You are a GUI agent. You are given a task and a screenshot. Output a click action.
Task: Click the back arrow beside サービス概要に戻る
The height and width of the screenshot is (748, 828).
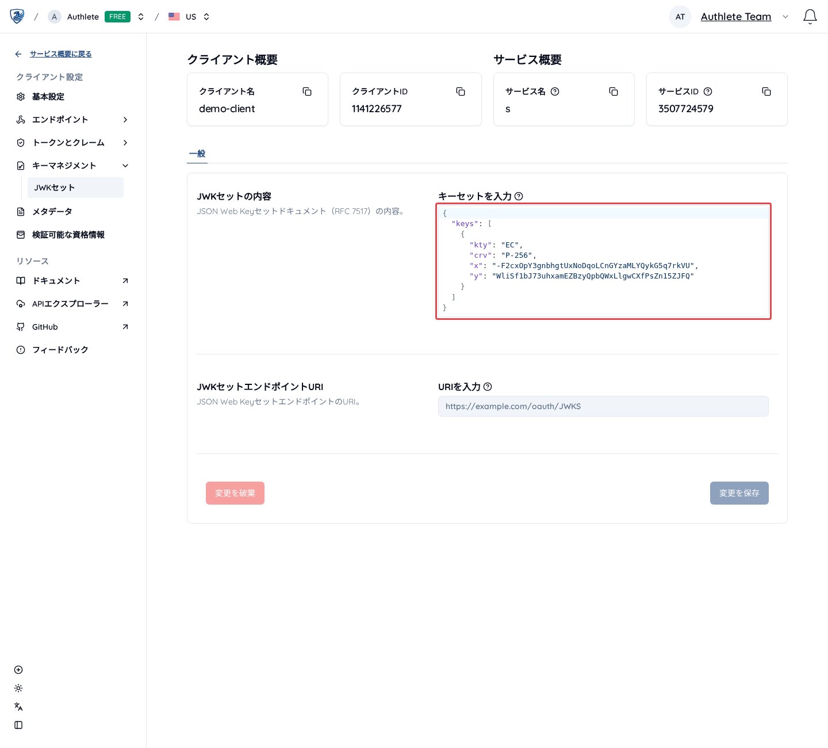click(18, 54)
